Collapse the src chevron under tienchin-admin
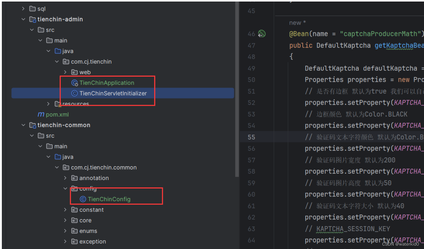The image size is (424, 249). (x=32, y=30)
